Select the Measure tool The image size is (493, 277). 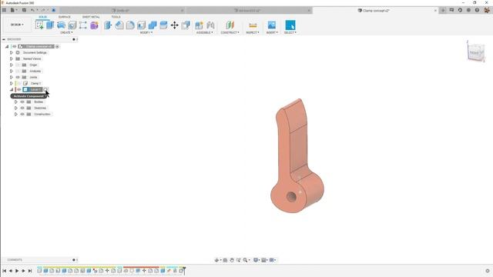click(253, 25)
